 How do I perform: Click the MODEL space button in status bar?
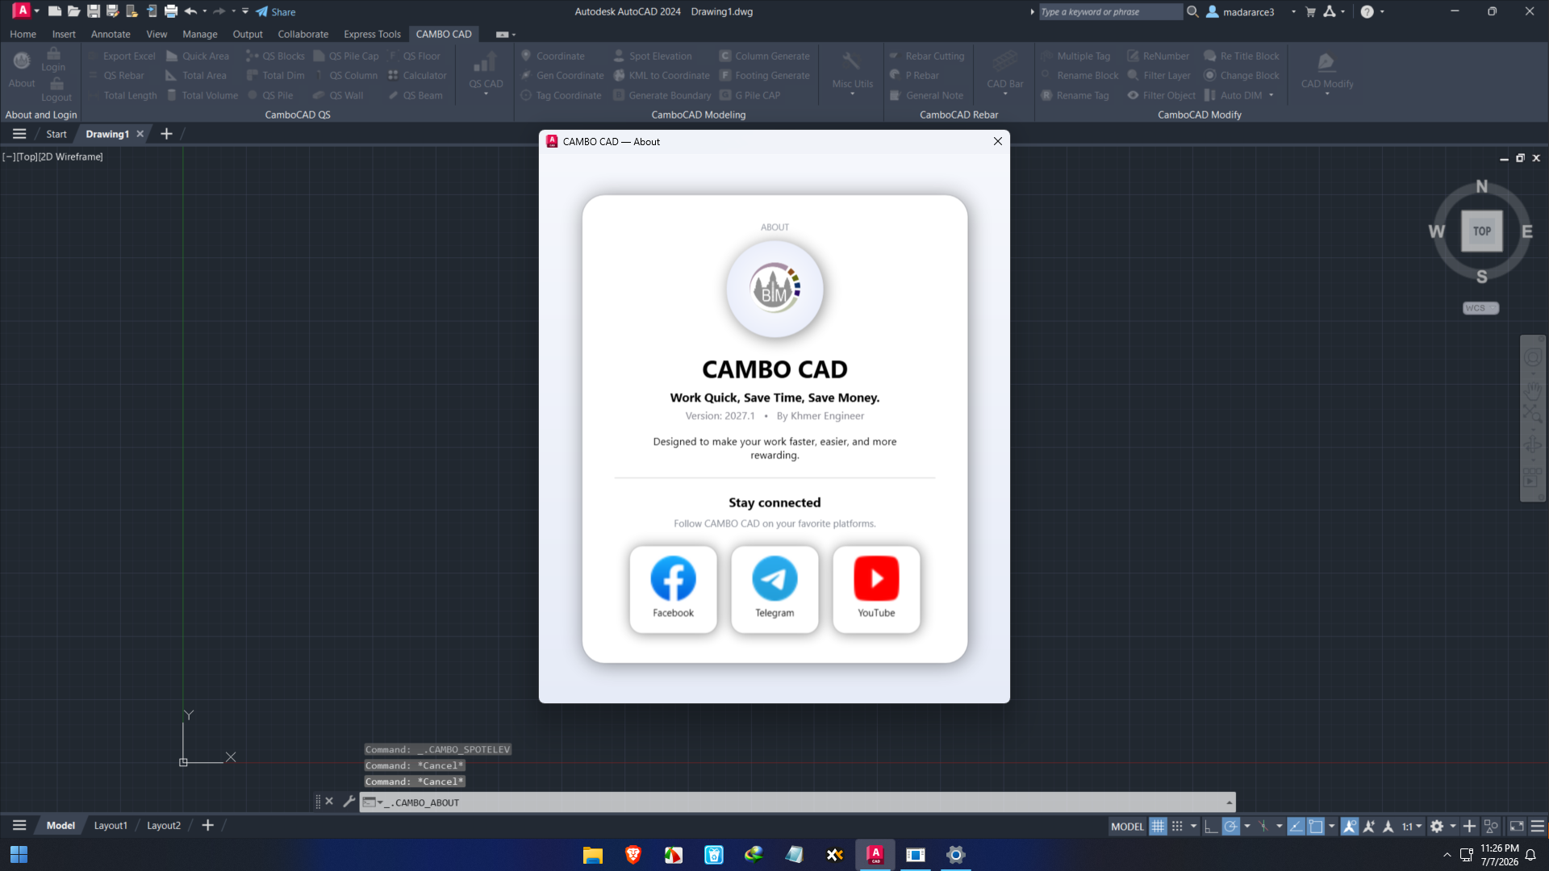point(1127,826)
